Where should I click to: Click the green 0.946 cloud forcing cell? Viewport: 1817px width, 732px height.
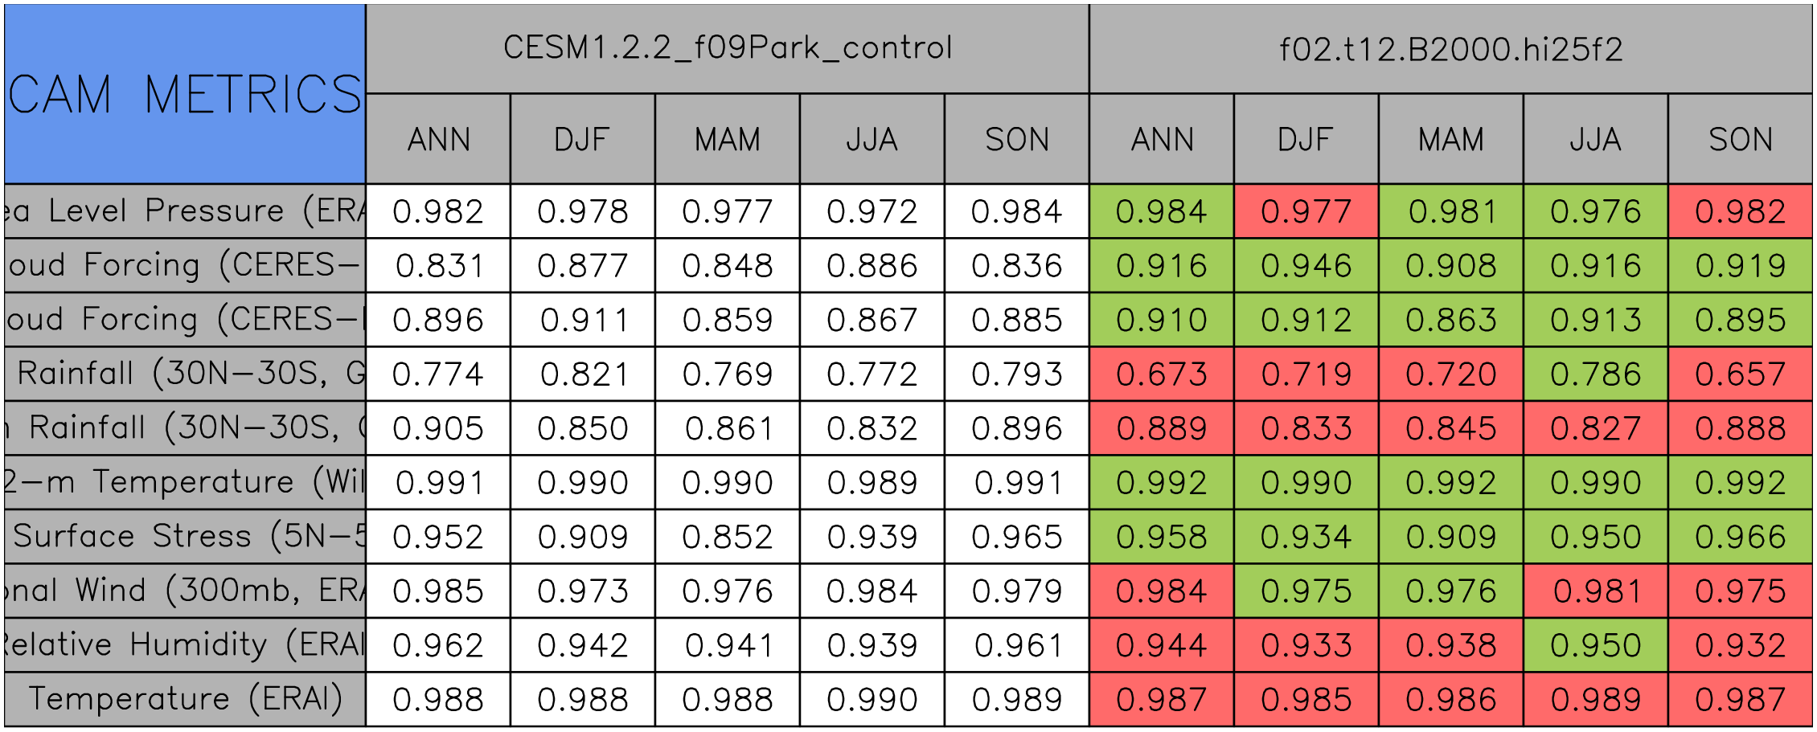point(1306,265)
